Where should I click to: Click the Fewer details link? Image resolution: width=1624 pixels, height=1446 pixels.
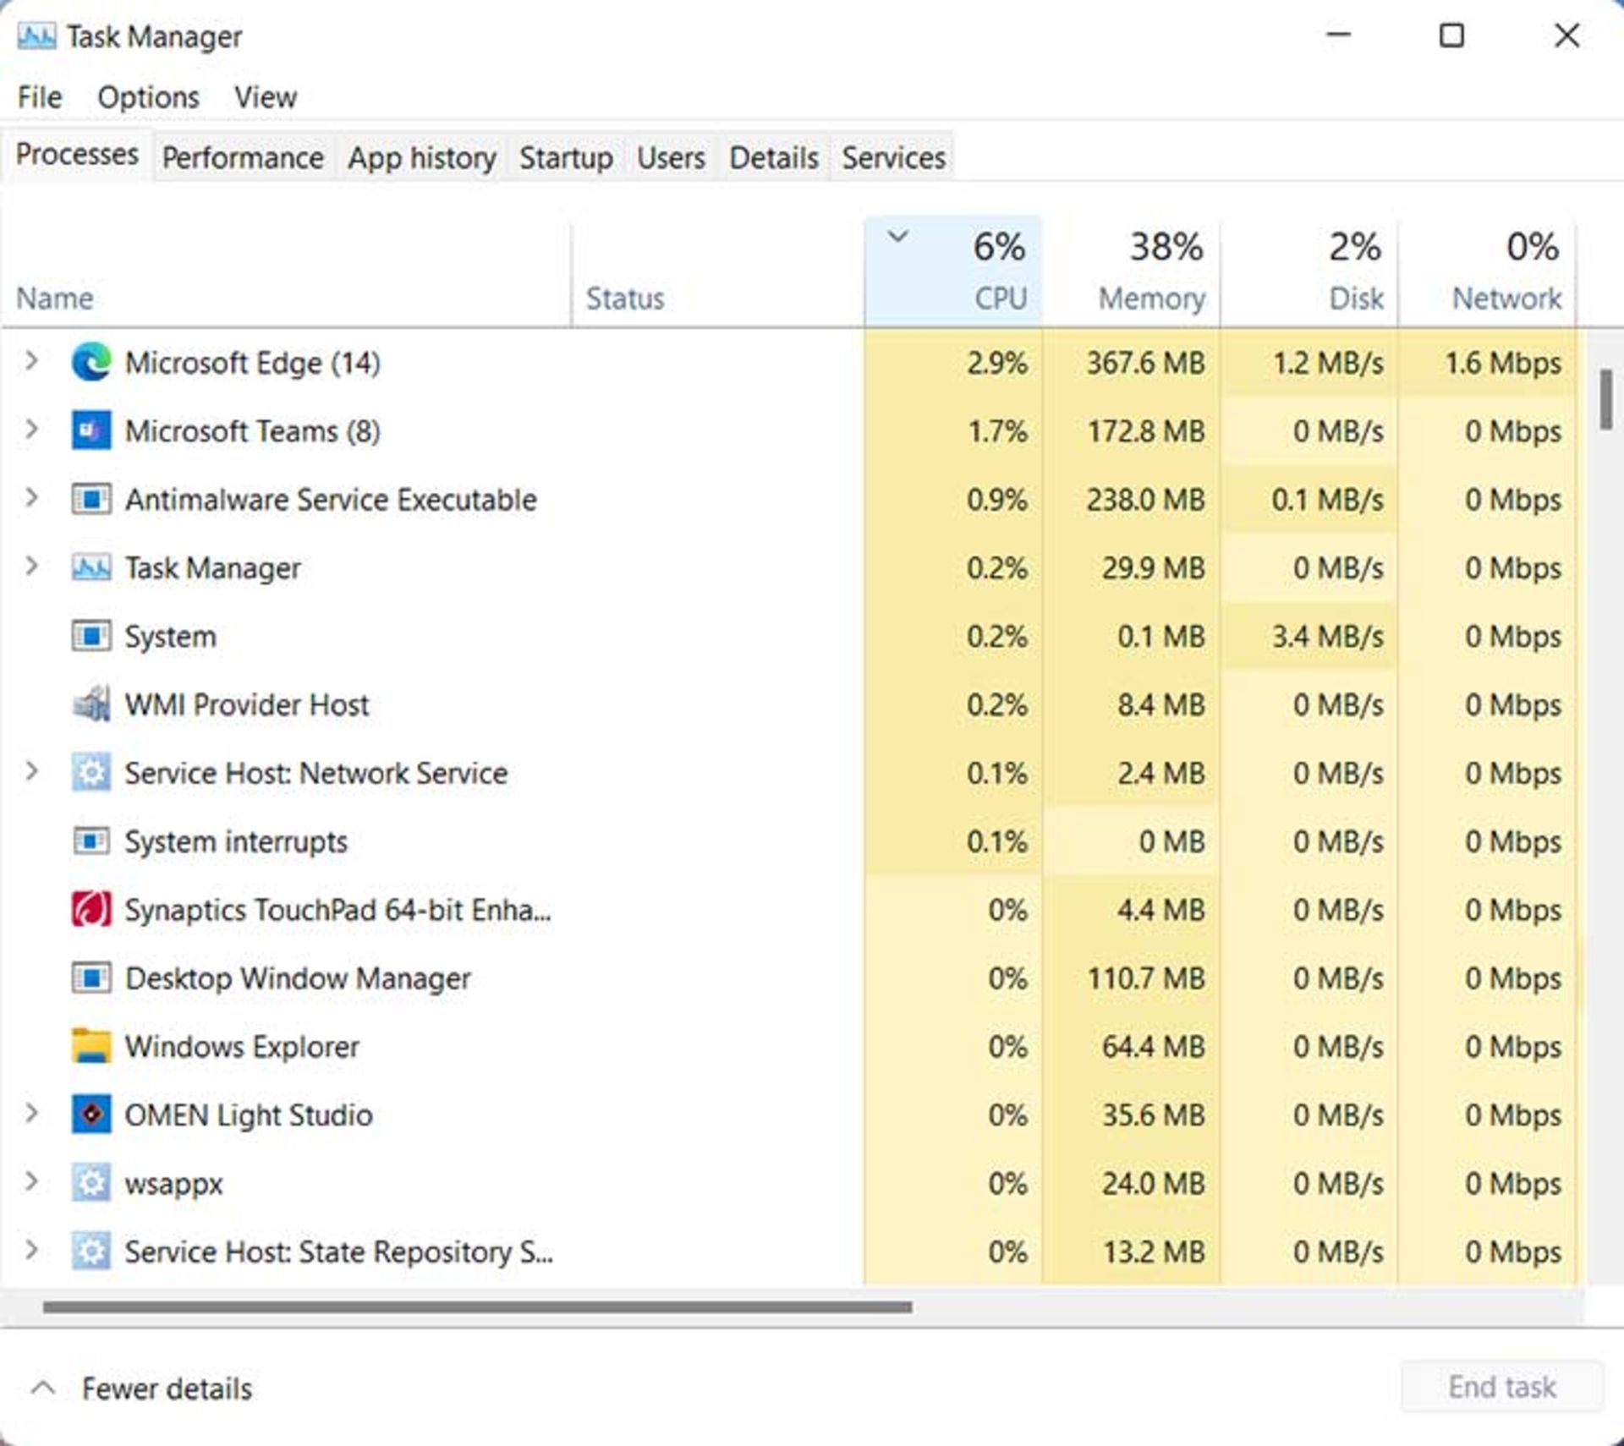pos(166,1388)
